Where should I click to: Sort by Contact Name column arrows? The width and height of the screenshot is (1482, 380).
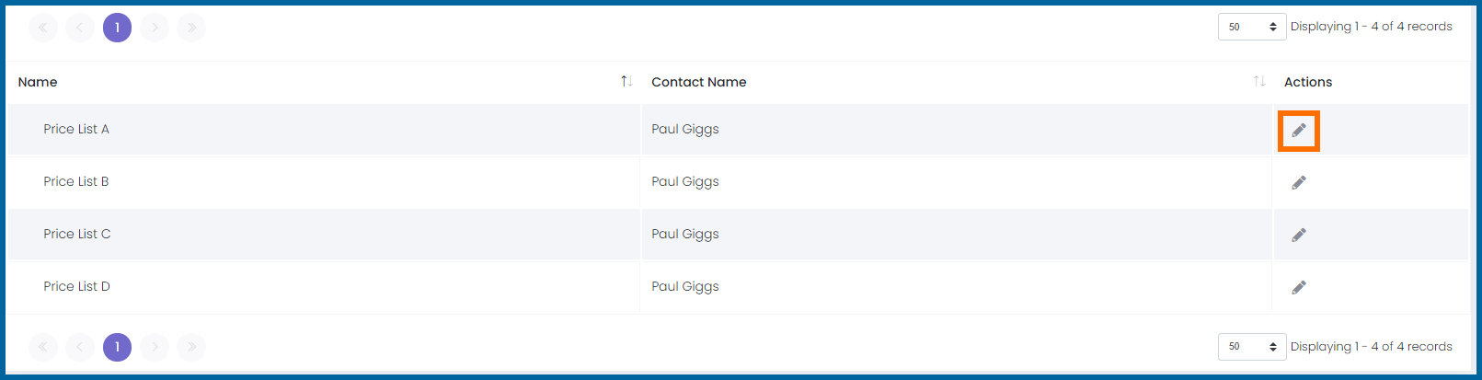1259,82
